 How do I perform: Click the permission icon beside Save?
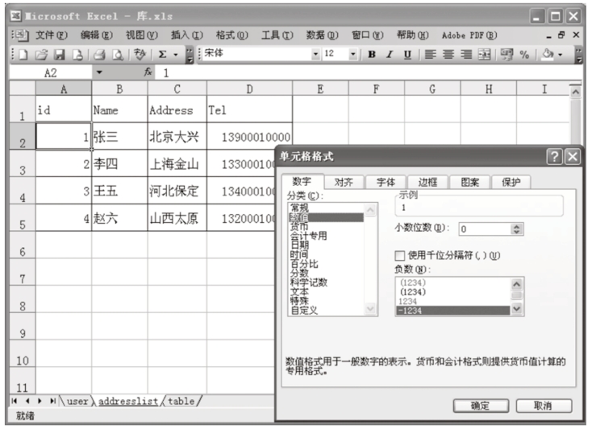[x=77, y=55]
